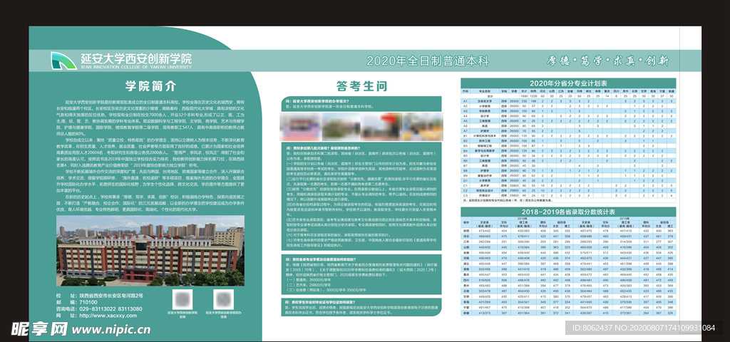The width and height of the screenshot is (730, 342).
Task: Select the A1 row code in plan table
Action: pos(465,101)
